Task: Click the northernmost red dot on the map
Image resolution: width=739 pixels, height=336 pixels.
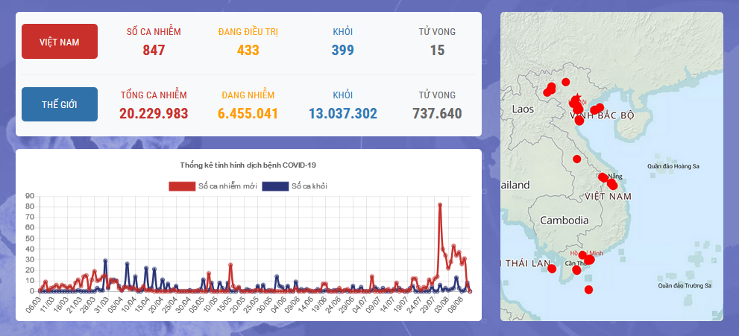Action: (x=566, y=82)
